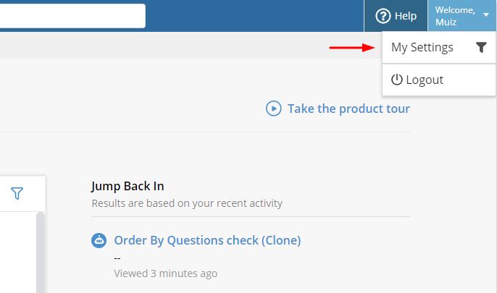Click the black funnel icon beside My Settings
Image resolution: width=497 pixels, height=293 pixels.
click(481, 48)
